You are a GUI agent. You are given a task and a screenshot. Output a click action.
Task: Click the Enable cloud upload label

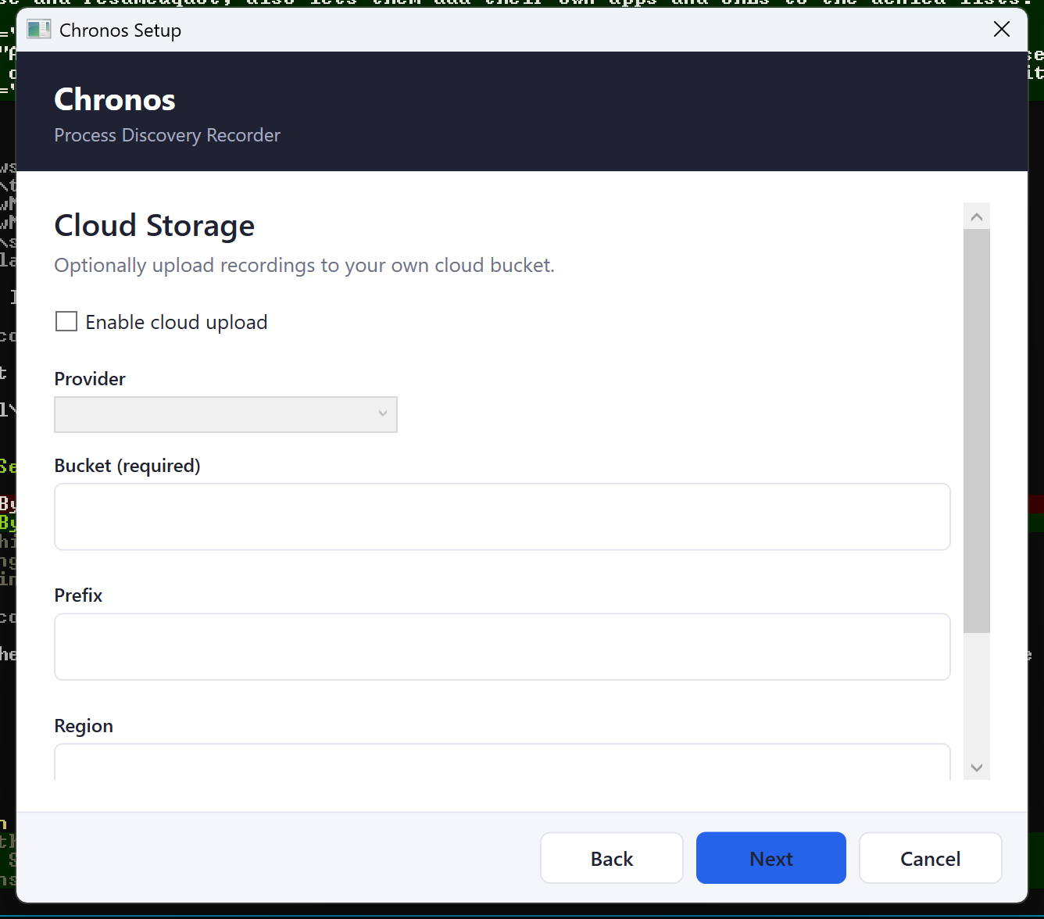[x=177, y=322]
